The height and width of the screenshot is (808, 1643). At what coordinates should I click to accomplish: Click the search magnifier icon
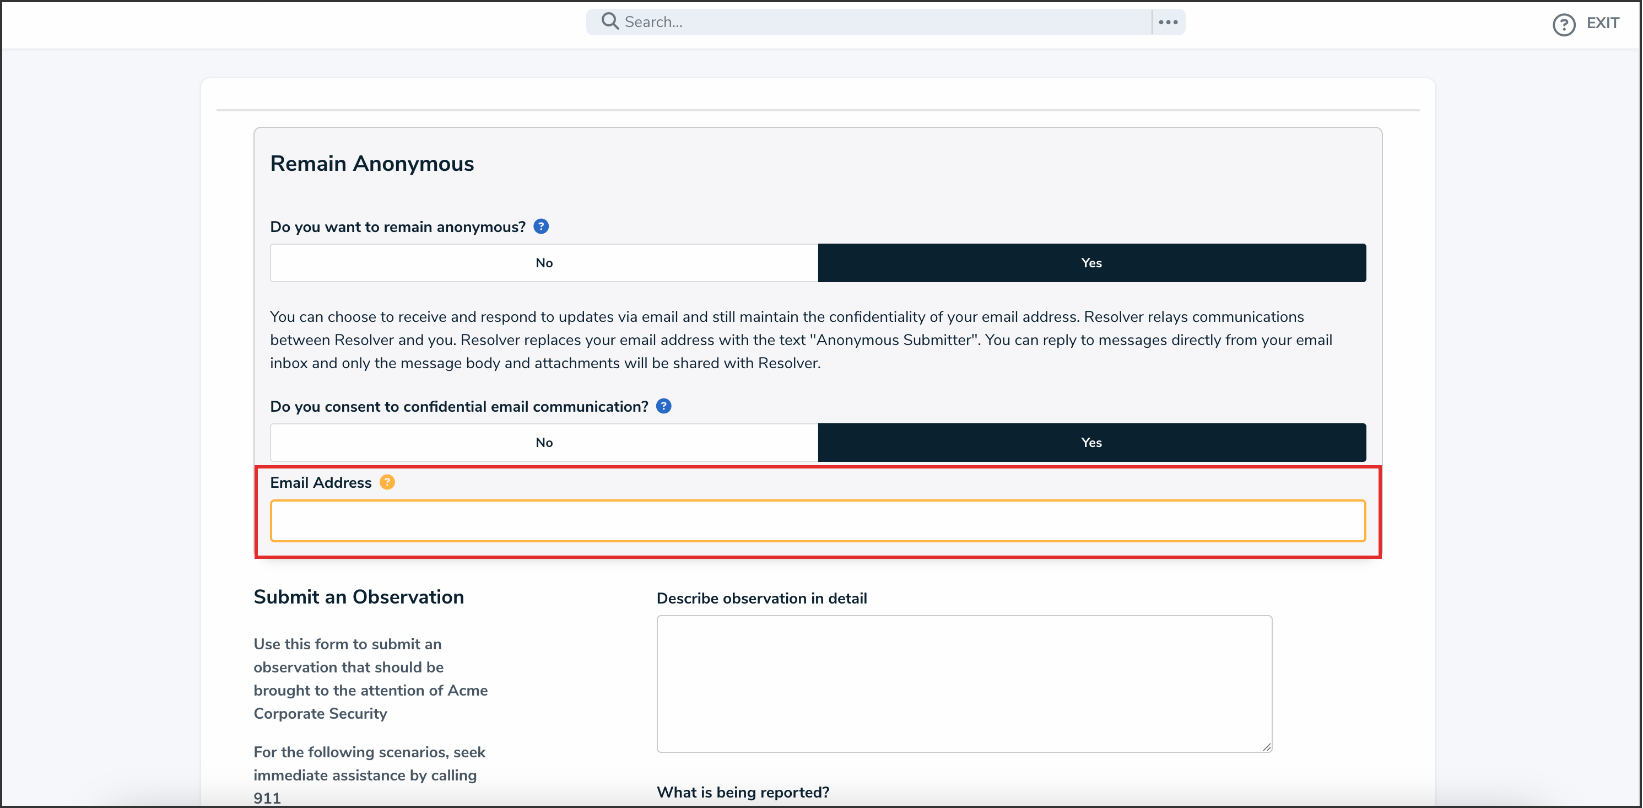pyautogui.click(x=610, y=21)
